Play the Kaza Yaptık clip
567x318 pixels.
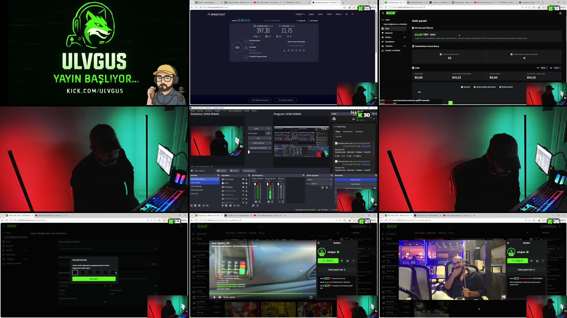point(214,297)
